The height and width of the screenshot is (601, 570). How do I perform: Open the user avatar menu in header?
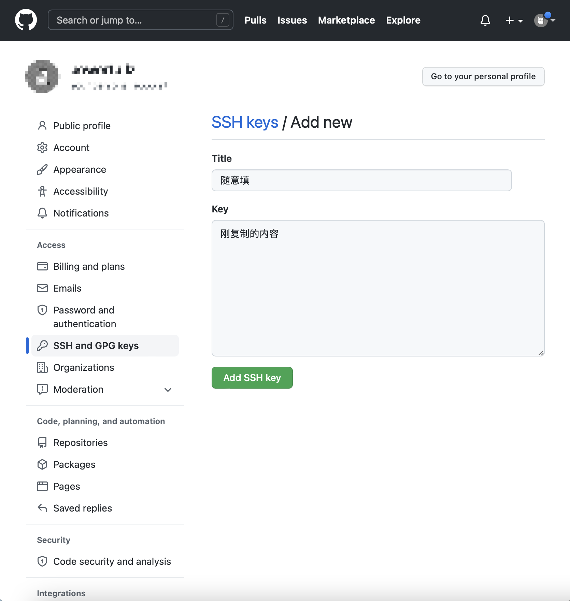(x=544, y=20)
